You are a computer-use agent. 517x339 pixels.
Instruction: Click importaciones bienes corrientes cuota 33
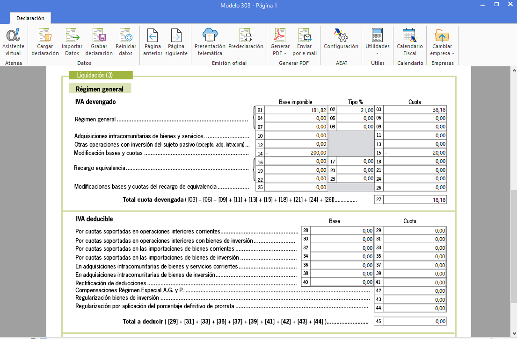(x=415, y=248)
